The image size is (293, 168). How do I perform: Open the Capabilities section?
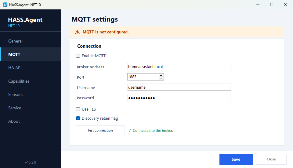point(31,81)
